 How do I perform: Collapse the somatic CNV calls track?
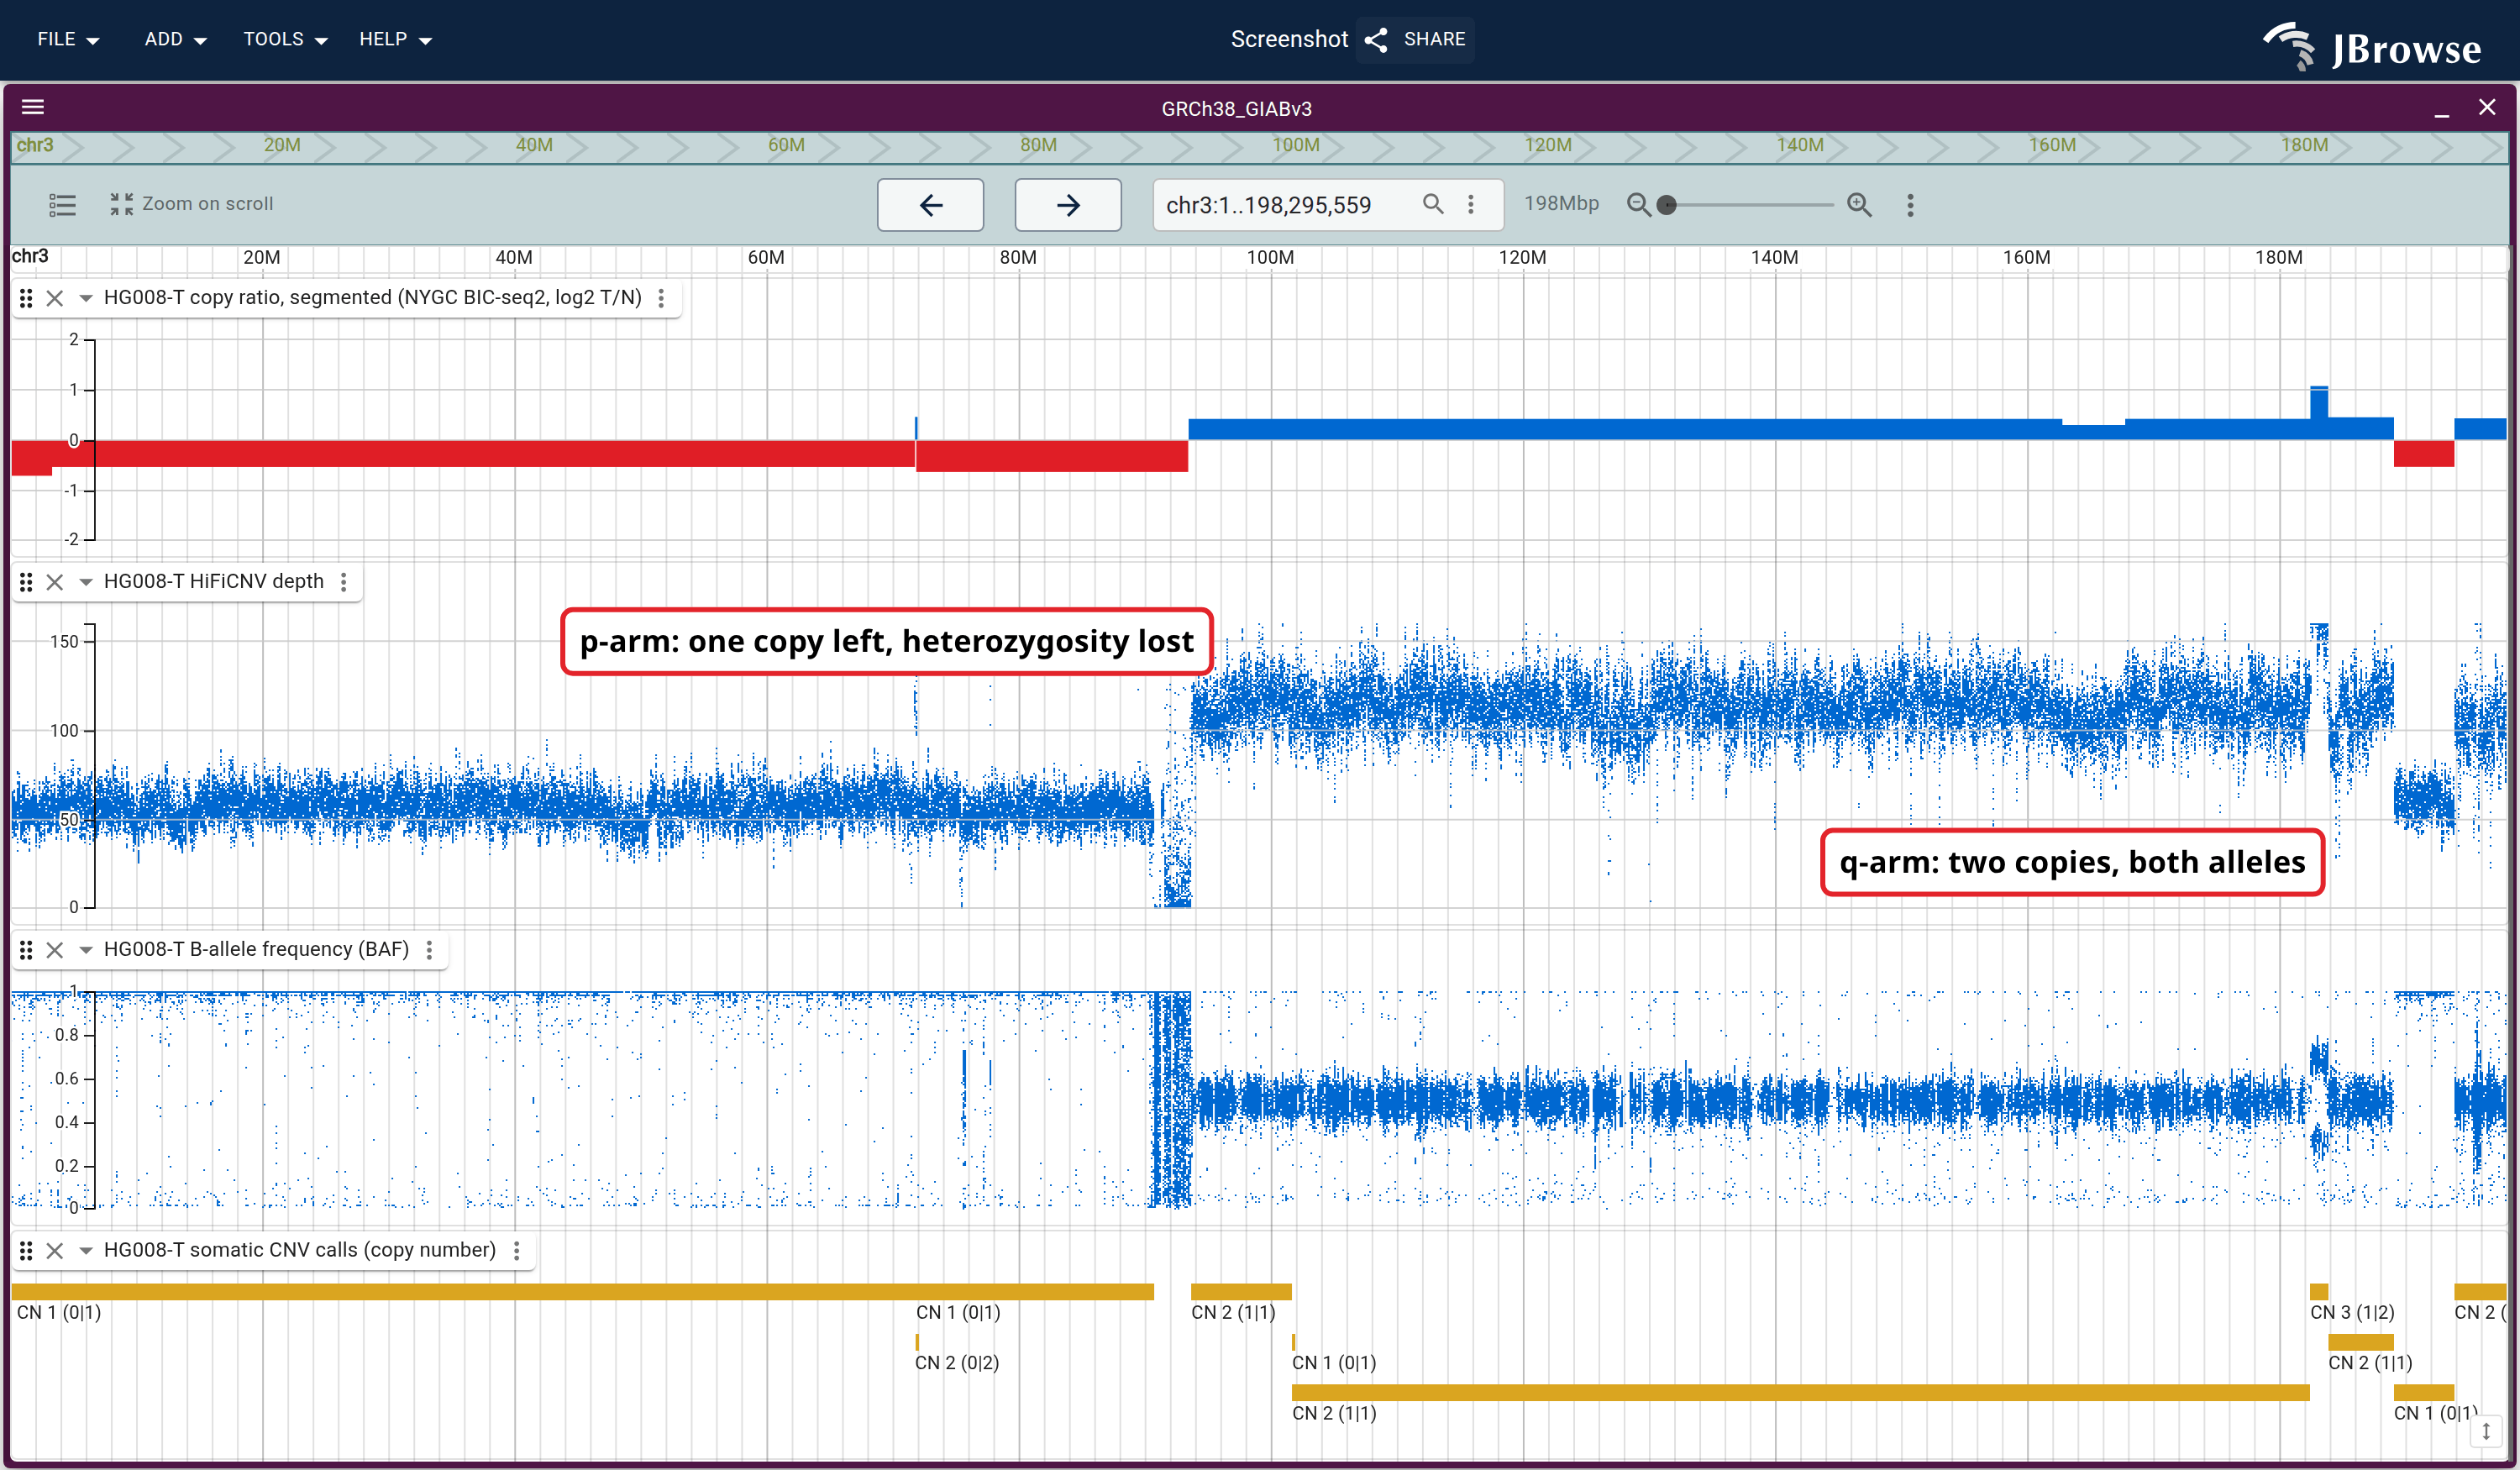pos(86,1251)
